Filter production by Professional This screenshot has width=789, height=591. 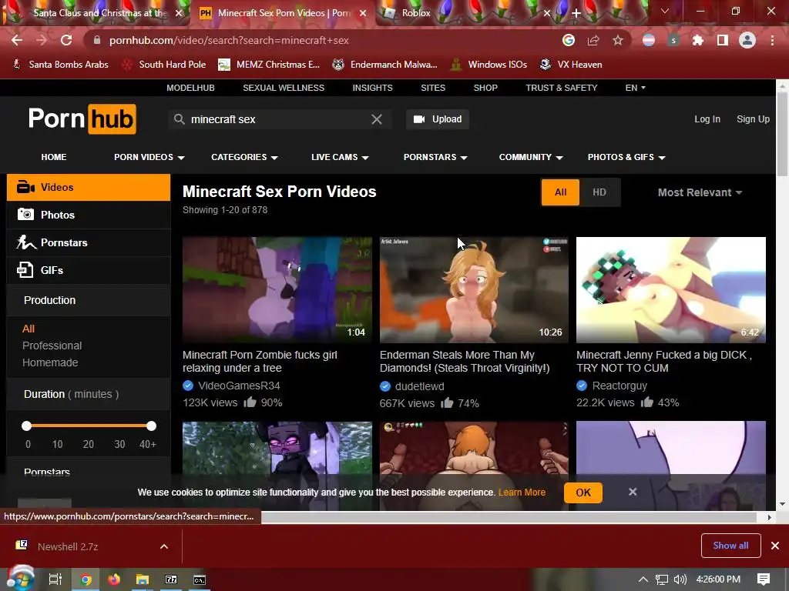(52, 346)
